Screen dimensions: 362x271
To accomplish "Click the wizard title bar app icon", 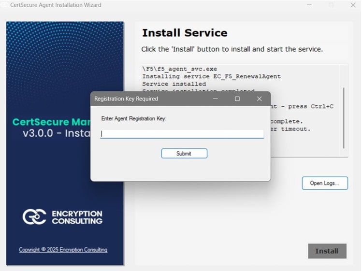I will point(4,5).
